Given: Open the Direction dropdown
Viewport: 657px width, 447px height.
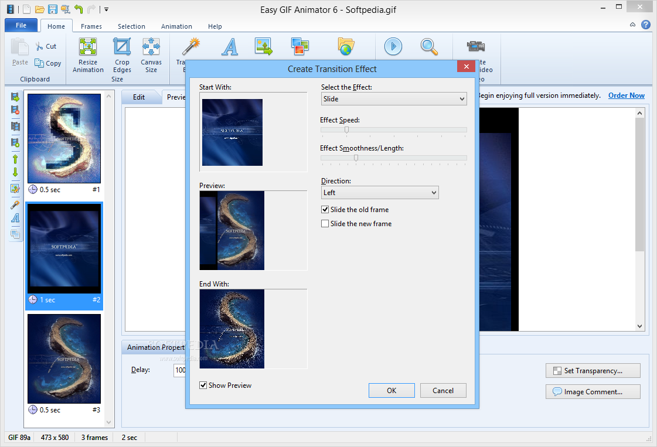Looking at the screenshot, I should [x=380, y=193].
